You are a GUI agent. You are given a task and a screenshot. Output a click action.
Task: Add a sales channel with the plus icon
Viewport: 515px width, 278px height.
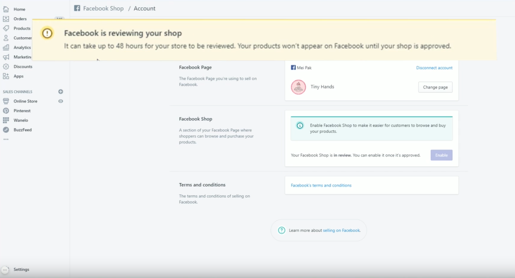click(x=61, y=91)
